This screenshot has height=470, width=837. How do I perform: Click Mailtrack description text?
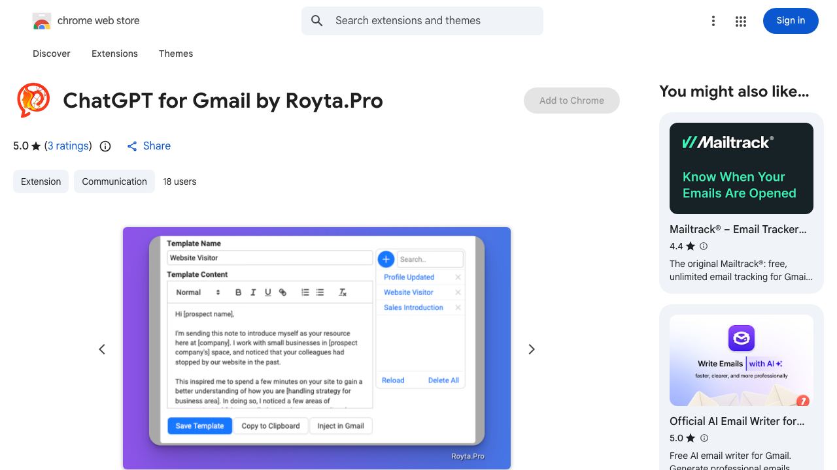click(741, 270)
